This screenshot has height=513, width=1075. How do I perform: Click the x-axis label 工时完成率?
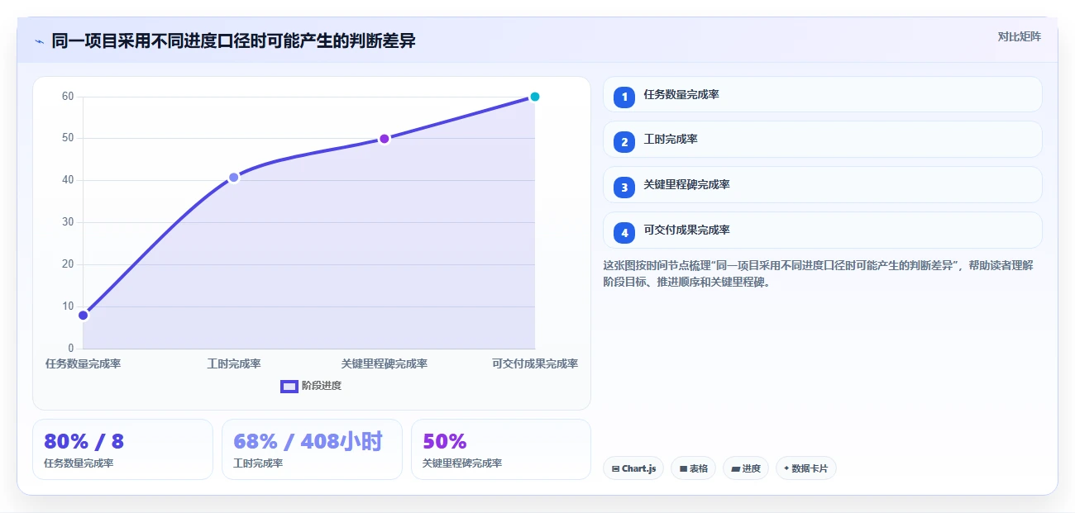[234, 363]
